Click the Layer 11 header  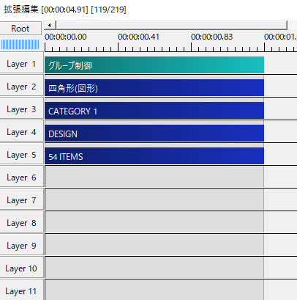coord(21,291)
